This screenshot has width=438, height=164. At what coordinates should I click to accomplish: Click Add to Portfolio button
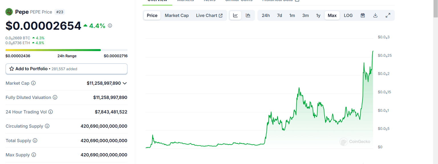coord(66,69)
